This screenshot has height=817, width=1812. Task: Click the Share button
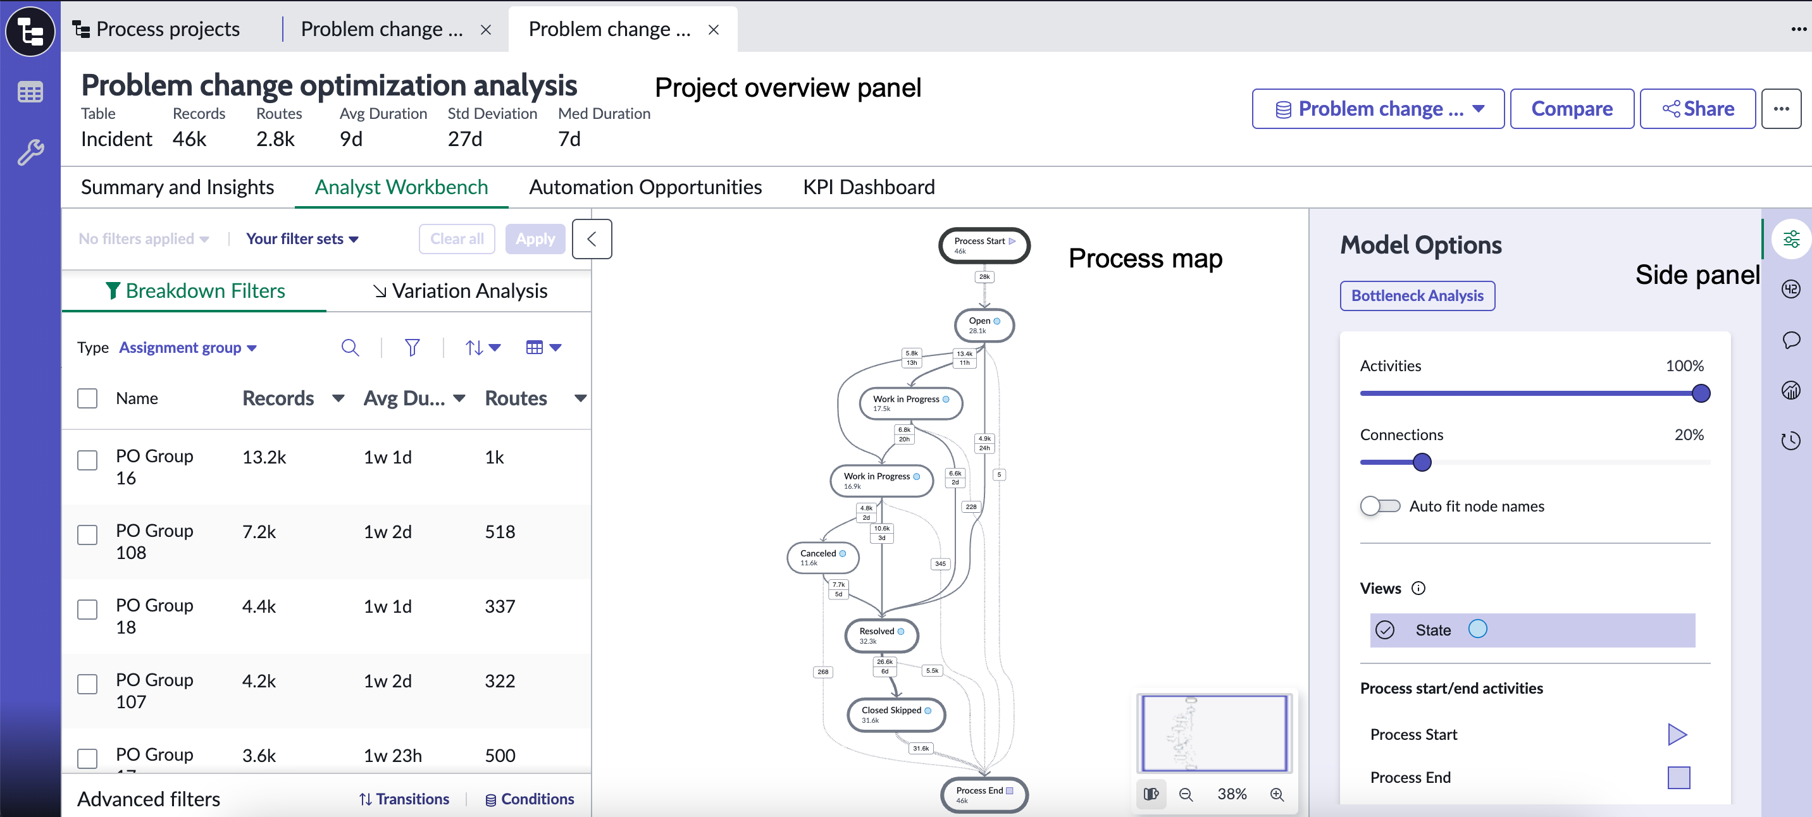pos(1697,109)
